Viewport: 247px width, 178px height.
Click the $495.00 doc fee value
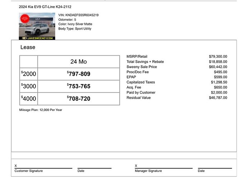click(220, 72)
